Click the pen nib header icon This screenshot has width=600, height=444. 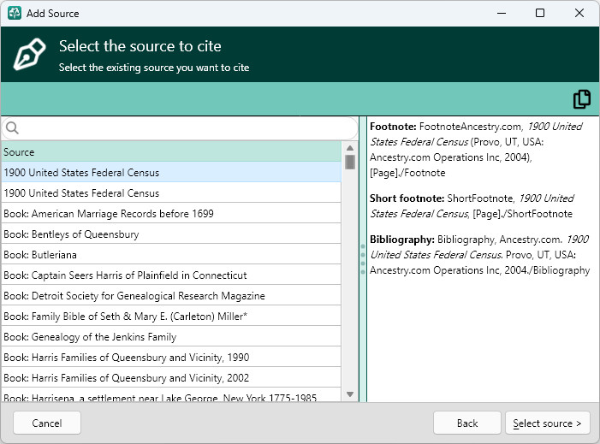29,54
